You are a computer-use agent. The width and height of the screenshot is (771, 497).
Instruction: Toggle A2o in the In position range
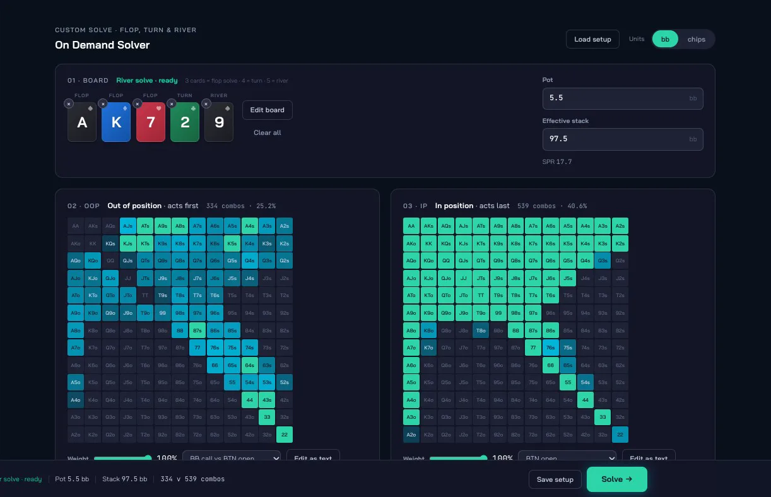(x=411, y=435)
